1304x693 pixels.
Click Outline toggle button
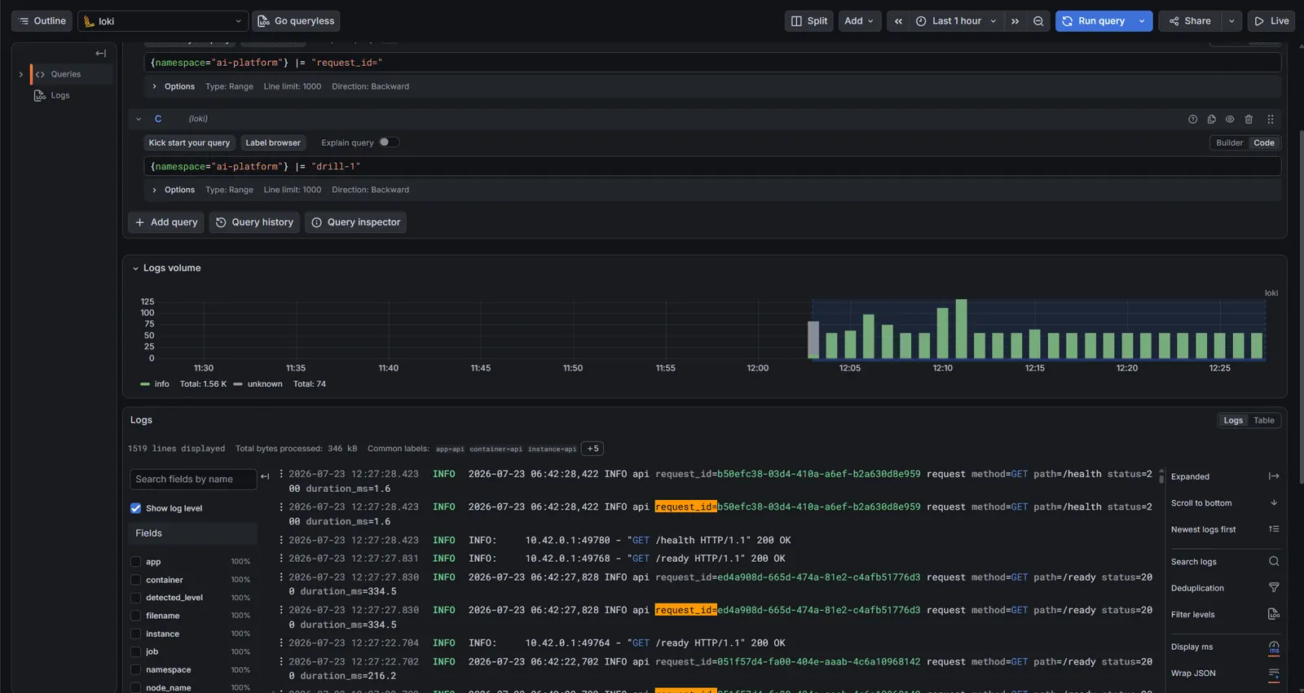click(x=42, y=21)
